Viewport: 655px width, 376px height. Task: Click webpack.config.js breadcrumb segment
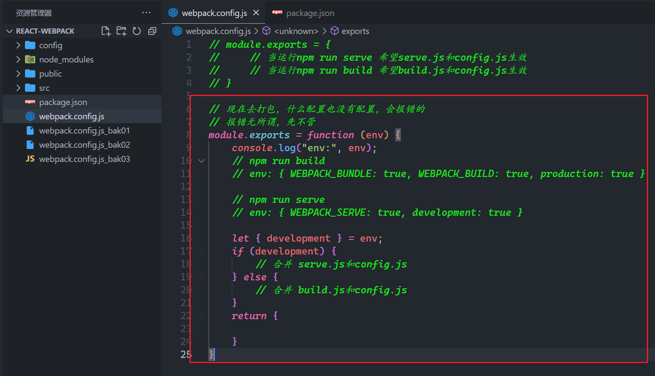[212, 31]
